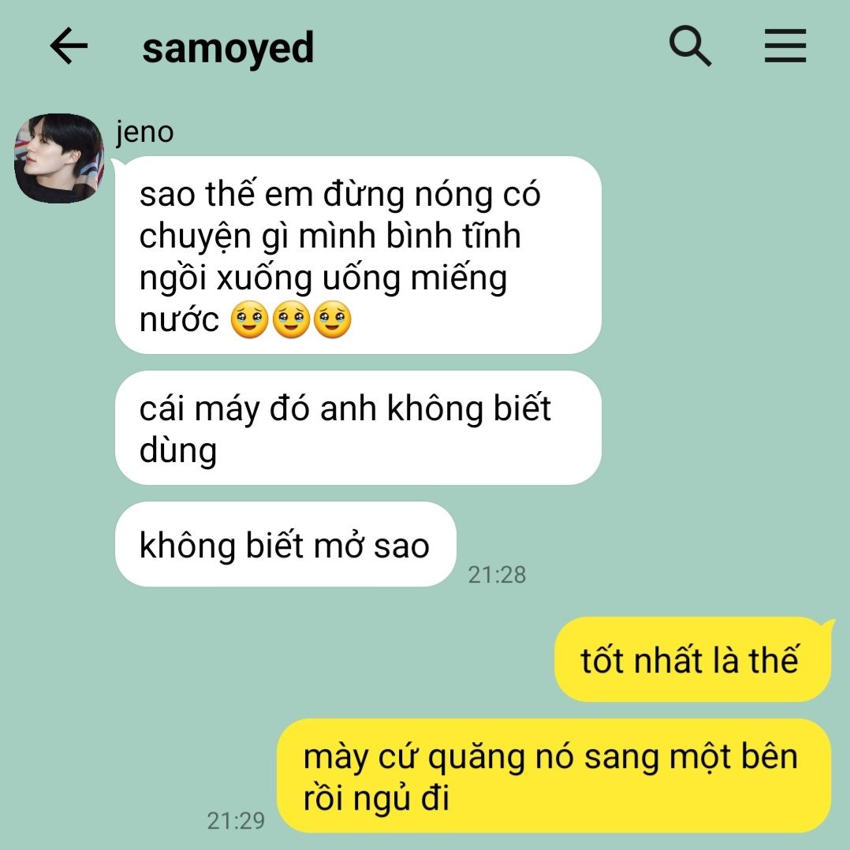Select the yellow message 'tốt nhất là thế'
Viewport: 850px width, 850px height.
coord(693,659)
